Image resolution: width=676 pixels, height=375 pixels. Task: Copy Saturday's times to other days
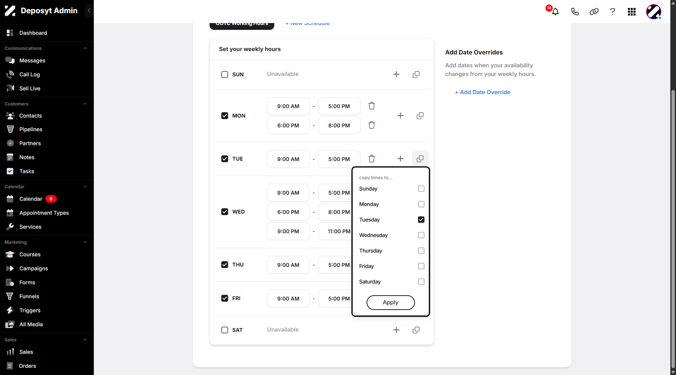[x=416, y=330]
